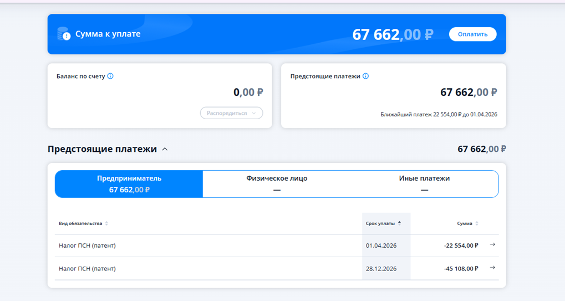Click the Вид обязательства column header
The image size is (565, 301).
coord(80,223)
